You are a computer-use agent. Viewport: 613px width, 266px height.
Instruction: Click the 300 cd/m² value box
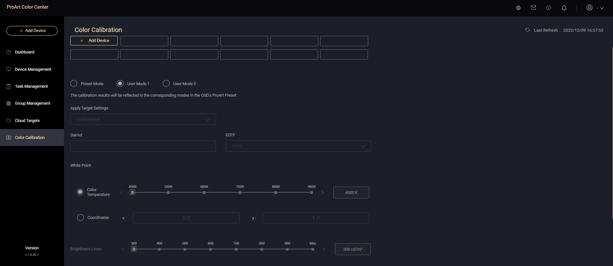(x=353, y=249)
